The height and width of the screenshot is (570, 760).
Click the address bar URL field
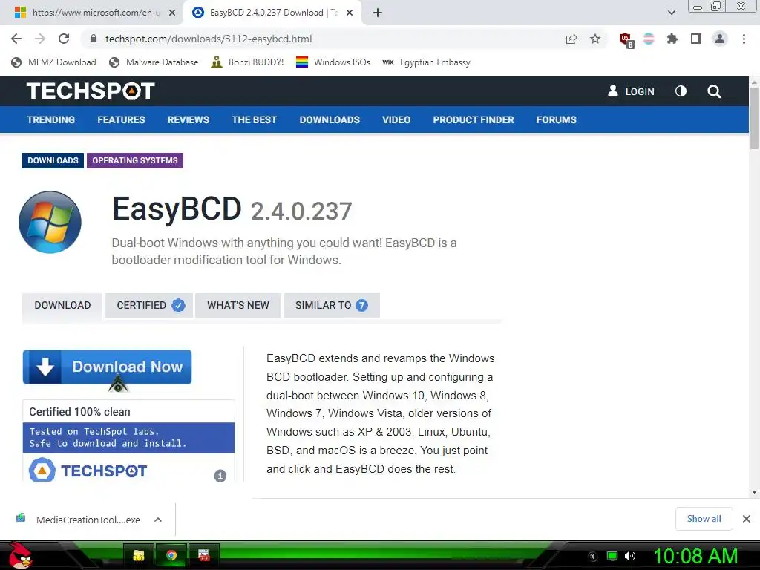click(x=320, y=39)
